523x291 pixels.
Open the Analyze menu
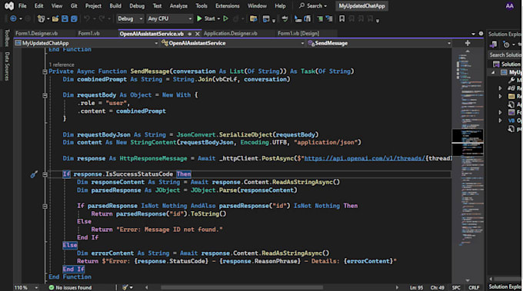pyautogui.click(x=178, y=5)
